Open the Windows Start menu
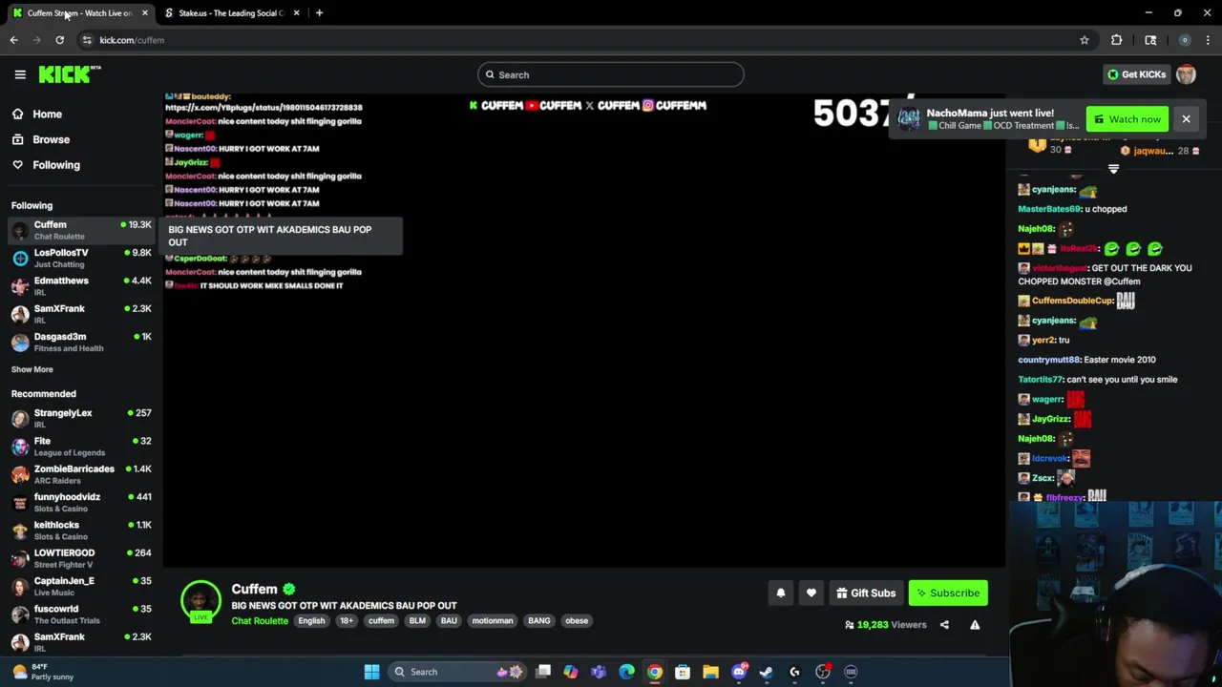This screenshot has width=1222, height=687. pos(371,672)
